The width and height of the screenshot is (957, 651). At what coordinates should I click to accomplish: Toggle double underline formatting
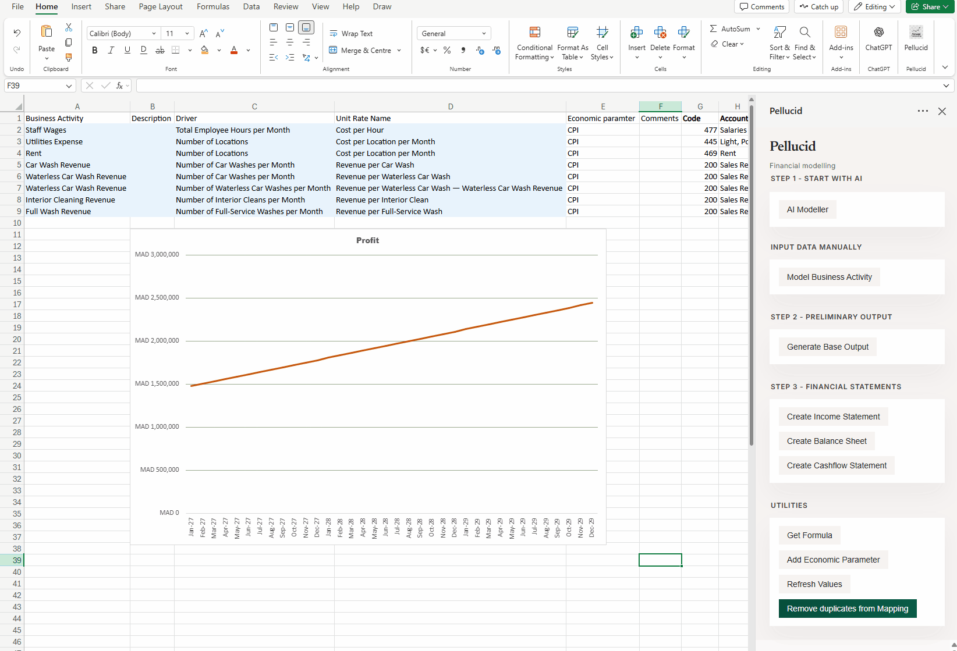coord(144,51)
